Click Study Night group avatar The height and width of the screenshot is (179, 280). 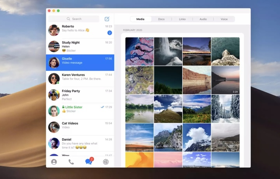coord(54,46)
